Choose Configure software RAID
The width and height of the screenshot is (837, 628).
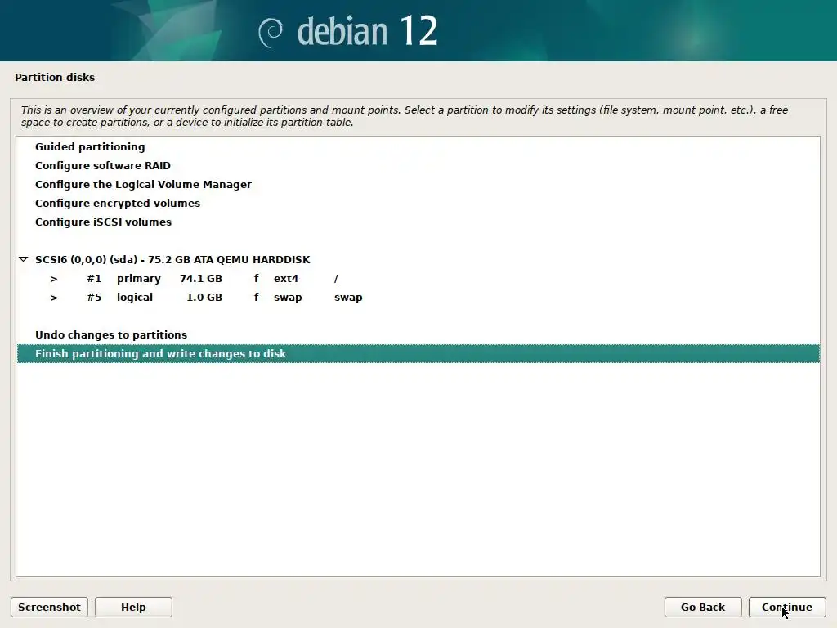point(418,165)
